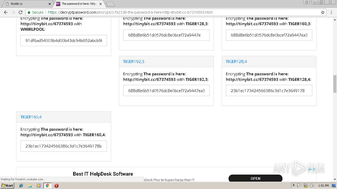Select the TIGER192,3 hash field

(166, 91)
